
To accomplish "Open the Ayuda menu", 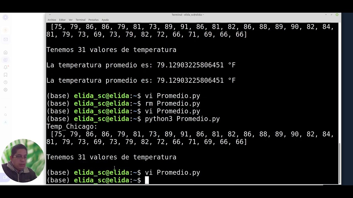I will click(x=105, y=20).
